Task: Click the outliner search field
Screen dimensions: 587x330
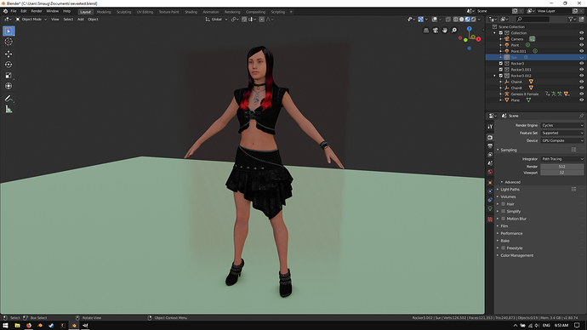Action: click(x=533, y=19)
